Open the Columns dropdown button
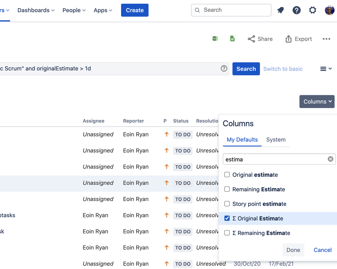The height and width of the screenshot is (269, 337). point(317,101)
